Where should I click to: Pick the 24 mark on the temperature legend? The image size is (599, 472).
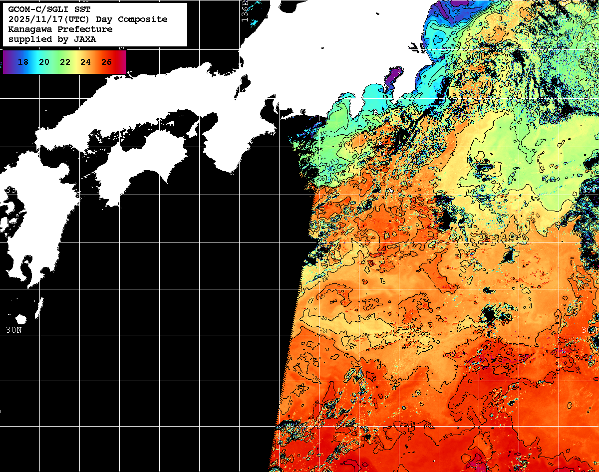(x=85, y=62)
